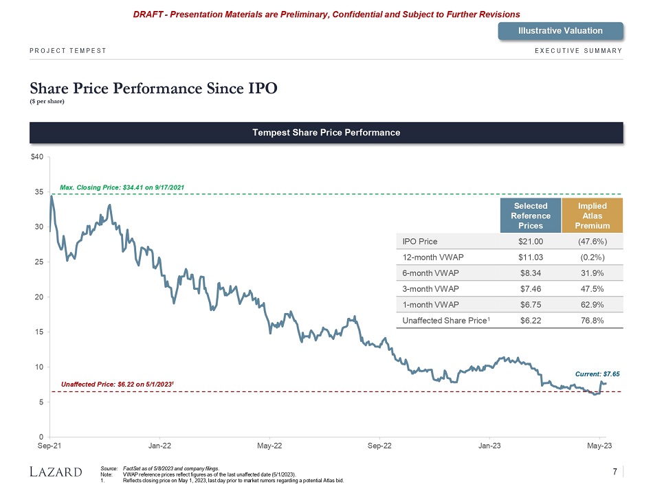
Task: Select the 6-month VWAP premium 31.9%
Action: (592, 273)
